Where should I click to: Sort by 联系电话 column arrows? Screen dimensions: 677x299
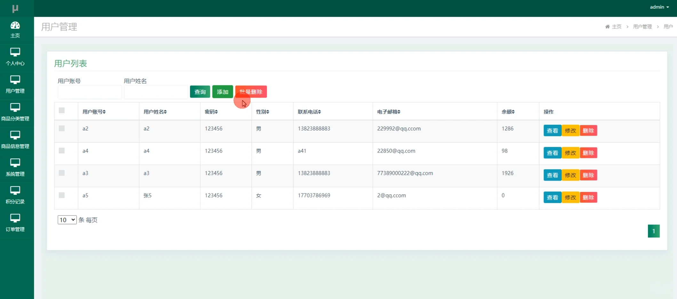tap(320, 112)
